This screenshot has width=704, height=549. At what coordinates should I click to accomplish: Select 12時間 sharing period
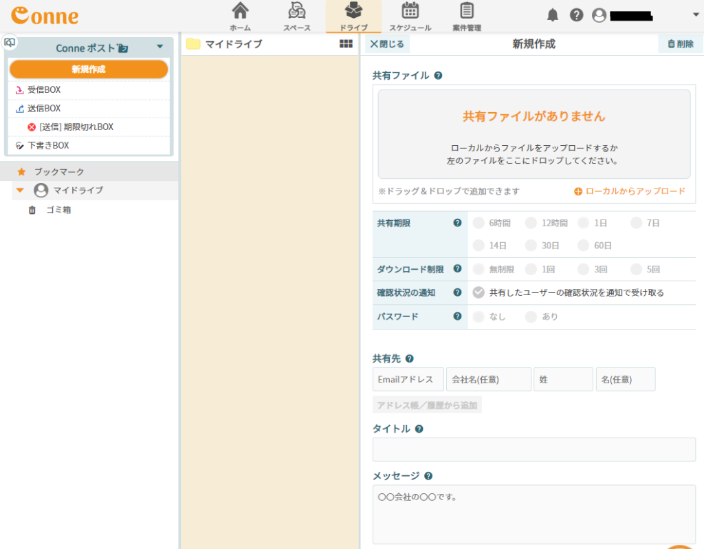(531, 223)
